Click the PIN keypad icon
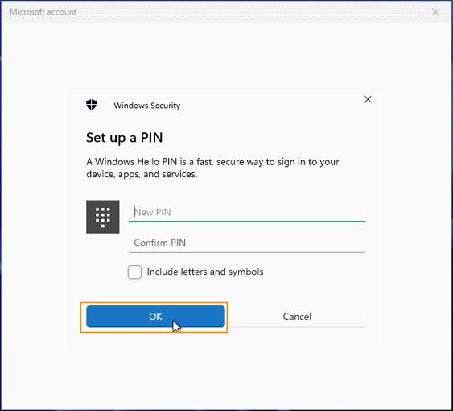 coord(102,217)
